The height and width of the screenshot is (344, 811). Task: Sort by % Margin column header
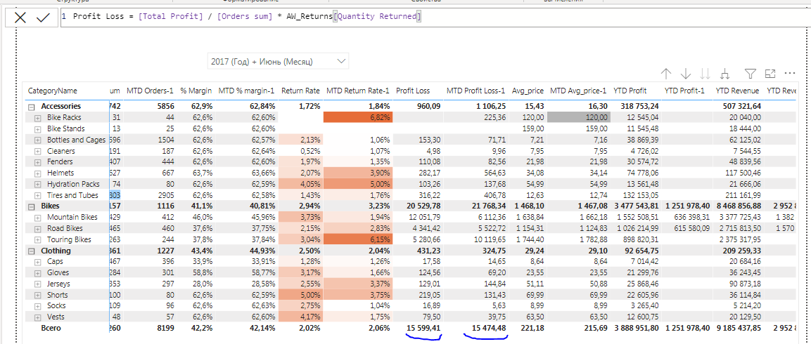[196, 91]
